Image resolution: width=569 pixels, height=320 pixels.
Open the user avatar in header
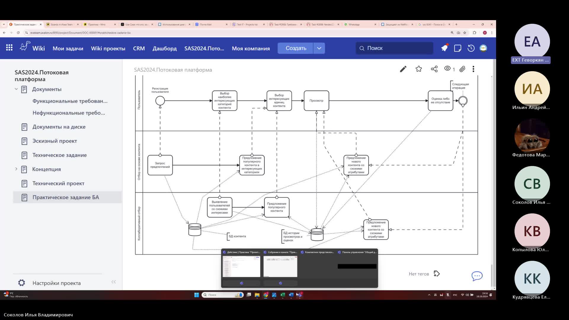tap(483, 48)
